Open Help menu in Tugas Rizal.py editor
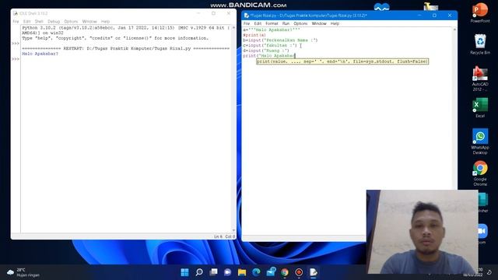498x280 pixels. coord(335,23)
